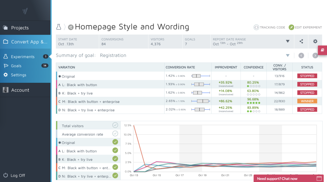Image resolution: width=327 pixels, height=182 pixels.
Task: Open Goals in the sidebar
Action: 16,66
